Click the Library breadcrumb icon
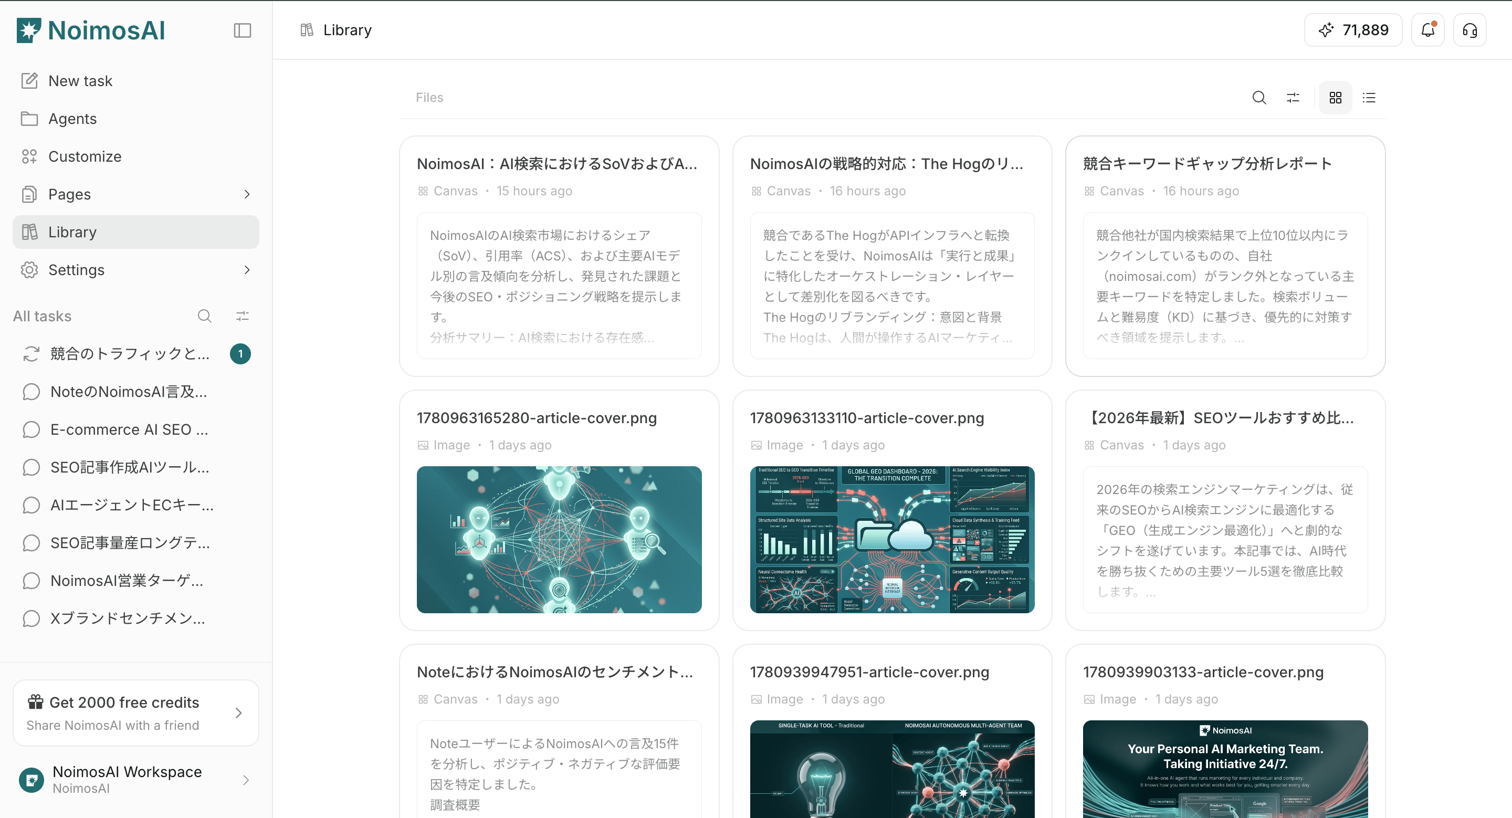 307,30
